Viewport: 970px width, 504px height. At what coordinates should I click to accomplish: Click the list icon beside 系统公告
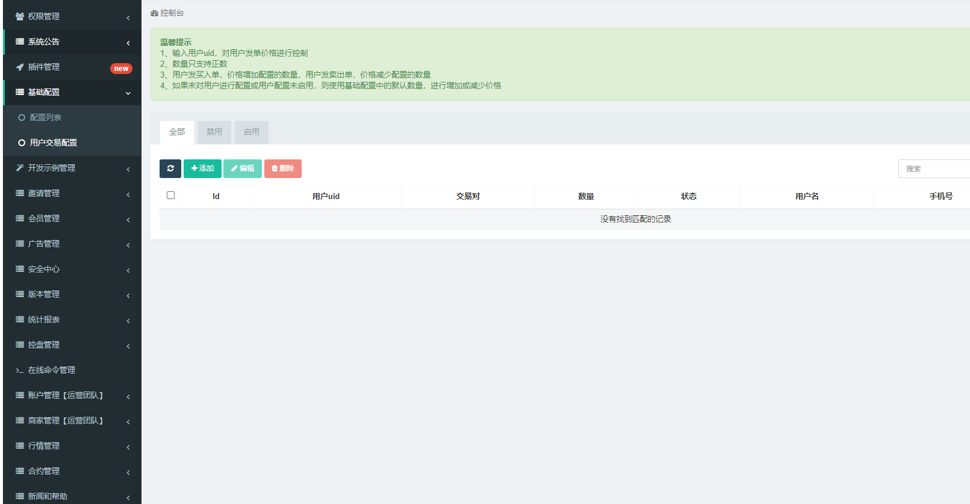[20, 42]
